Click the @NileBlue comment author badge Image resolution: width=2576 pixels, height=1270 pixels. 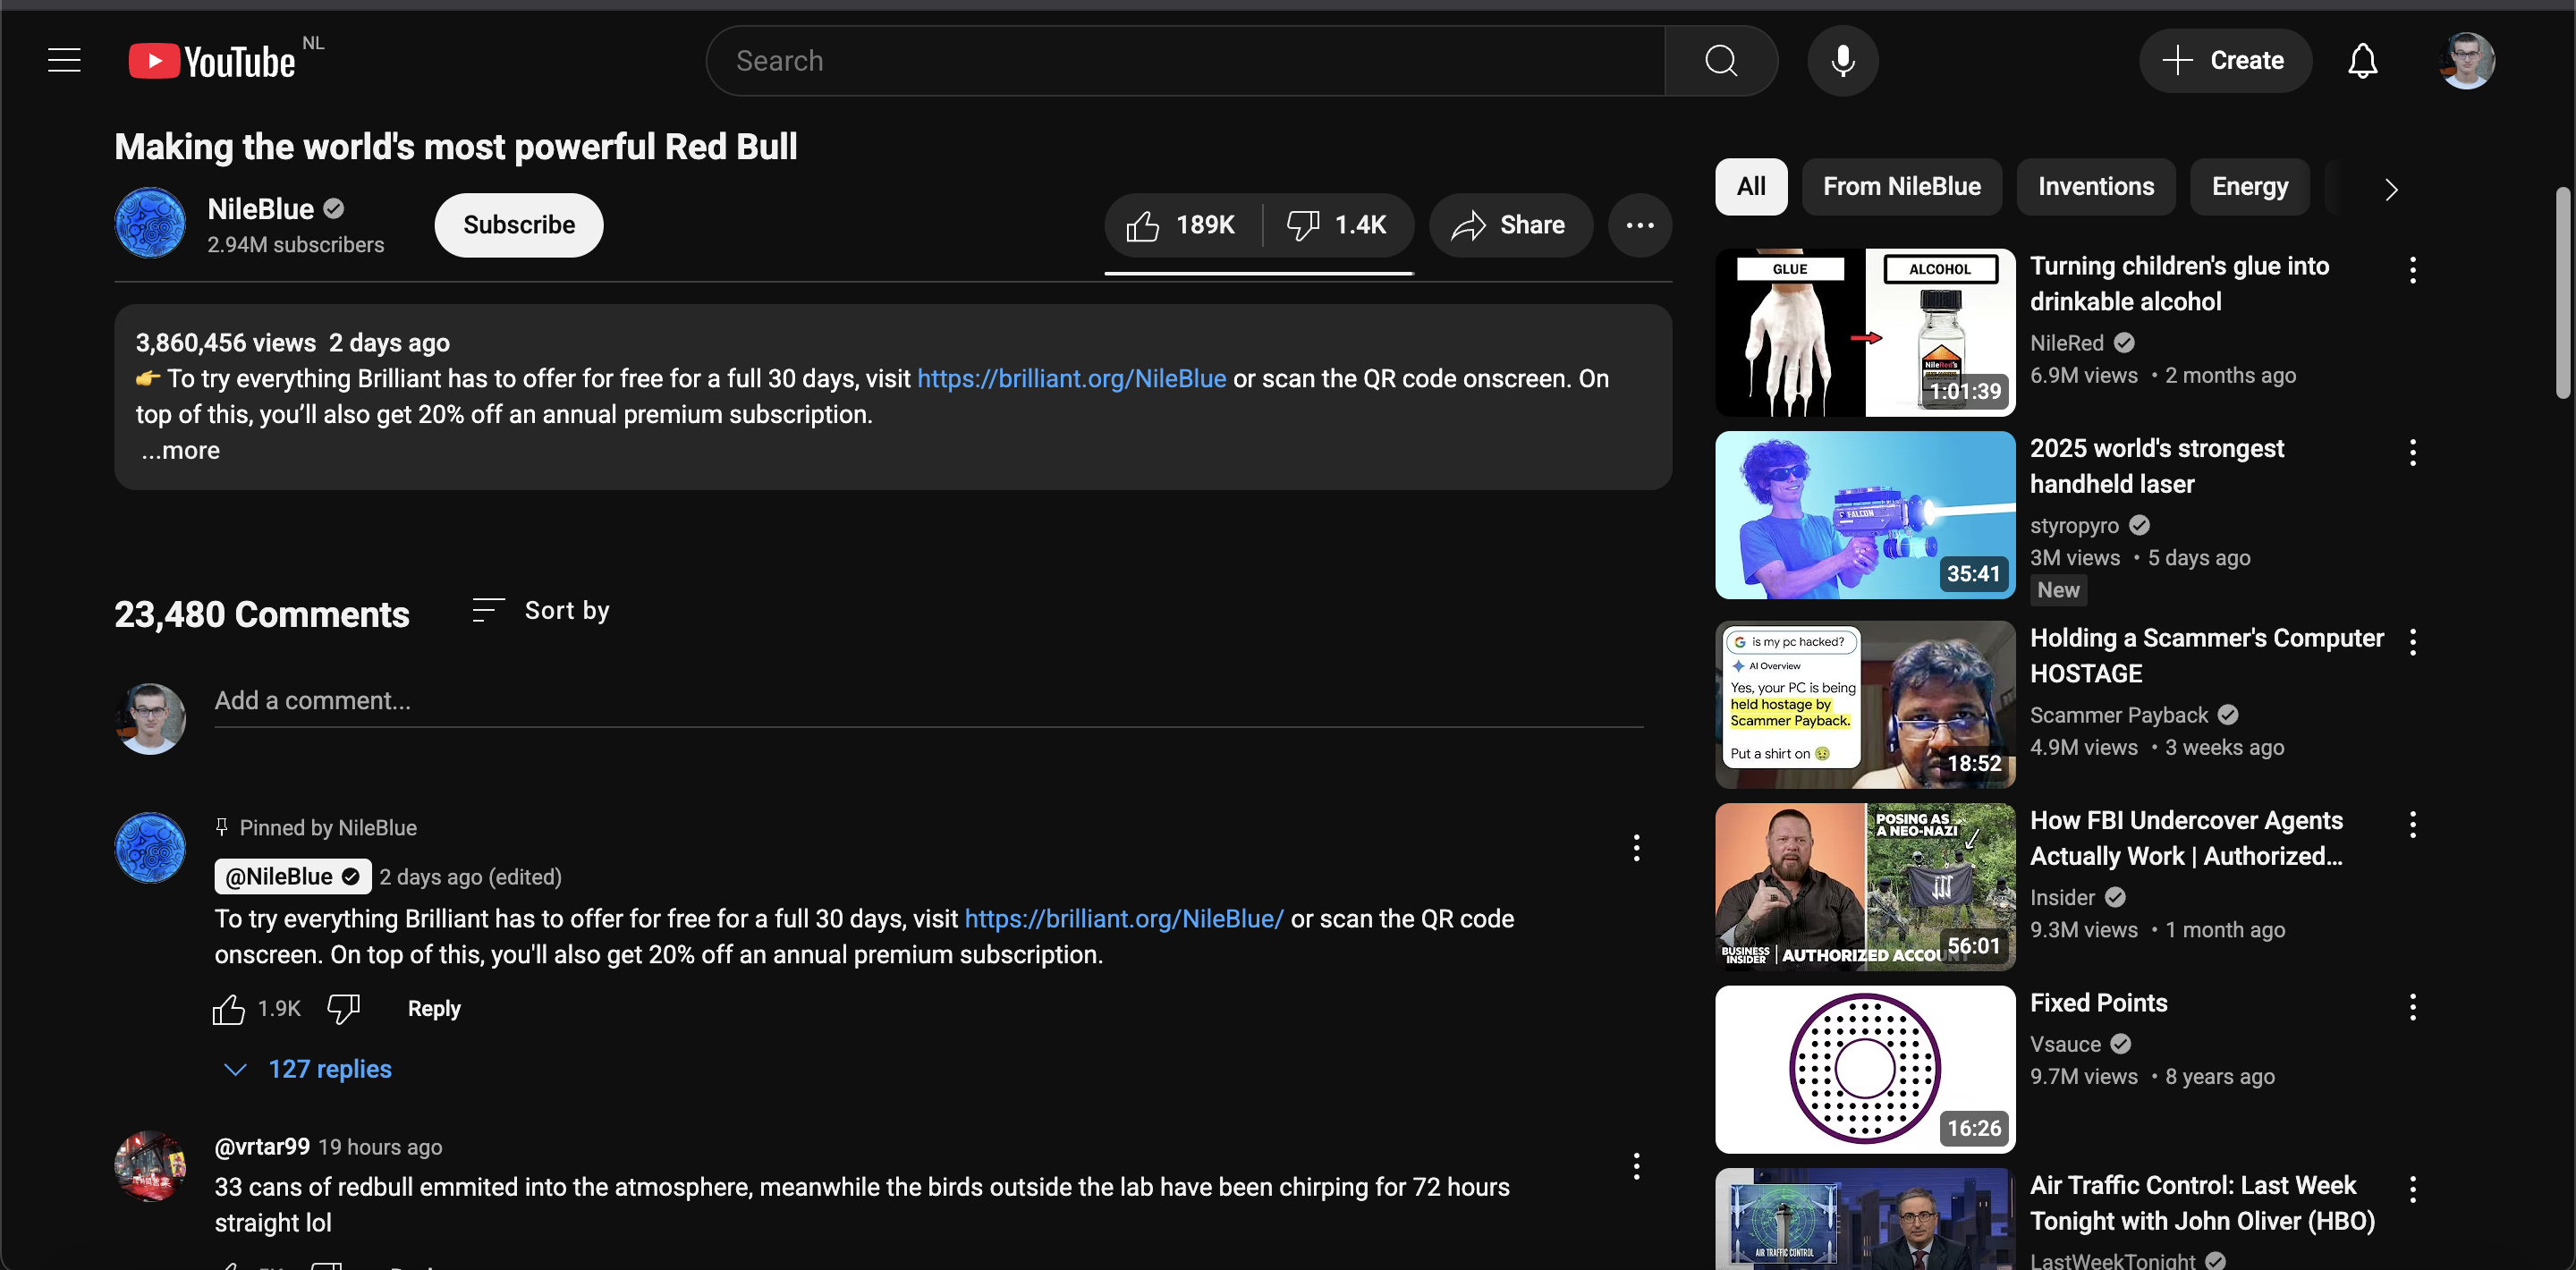[292, 877]
